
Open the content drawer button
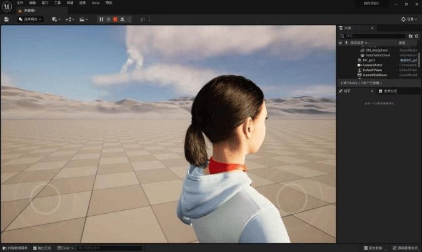tap(15, 248)
